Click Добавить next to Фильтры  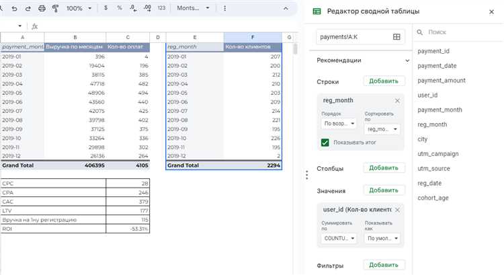pos(384,265)
